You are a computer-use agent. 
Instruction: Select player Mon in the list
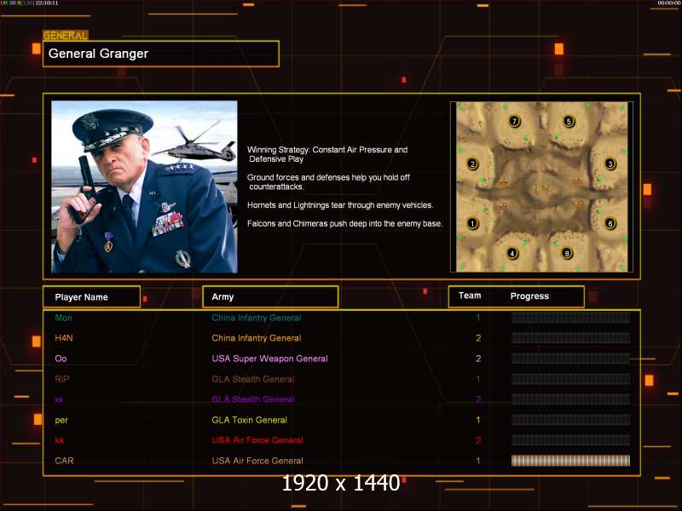click(x=63, y=318)
